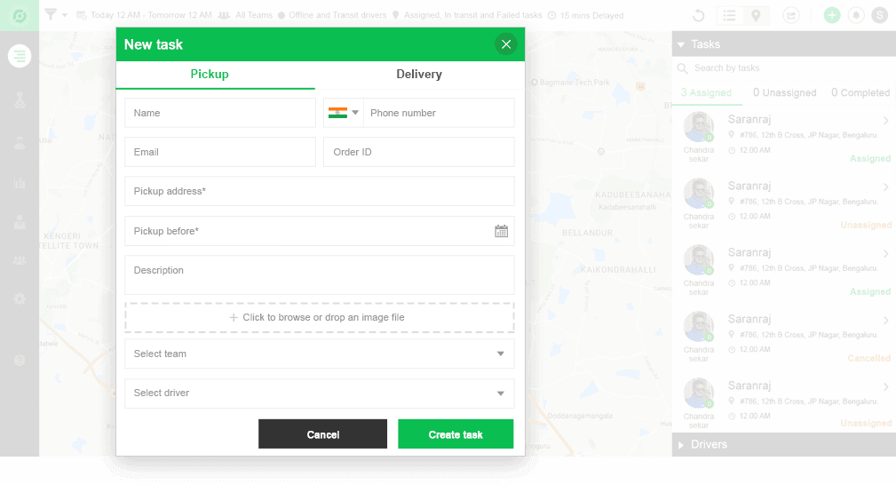Image resolution: width=896 pixels, height=485 pixels.
Task: Select the 3 Assigned tab
Action: [x=706, y=92]
